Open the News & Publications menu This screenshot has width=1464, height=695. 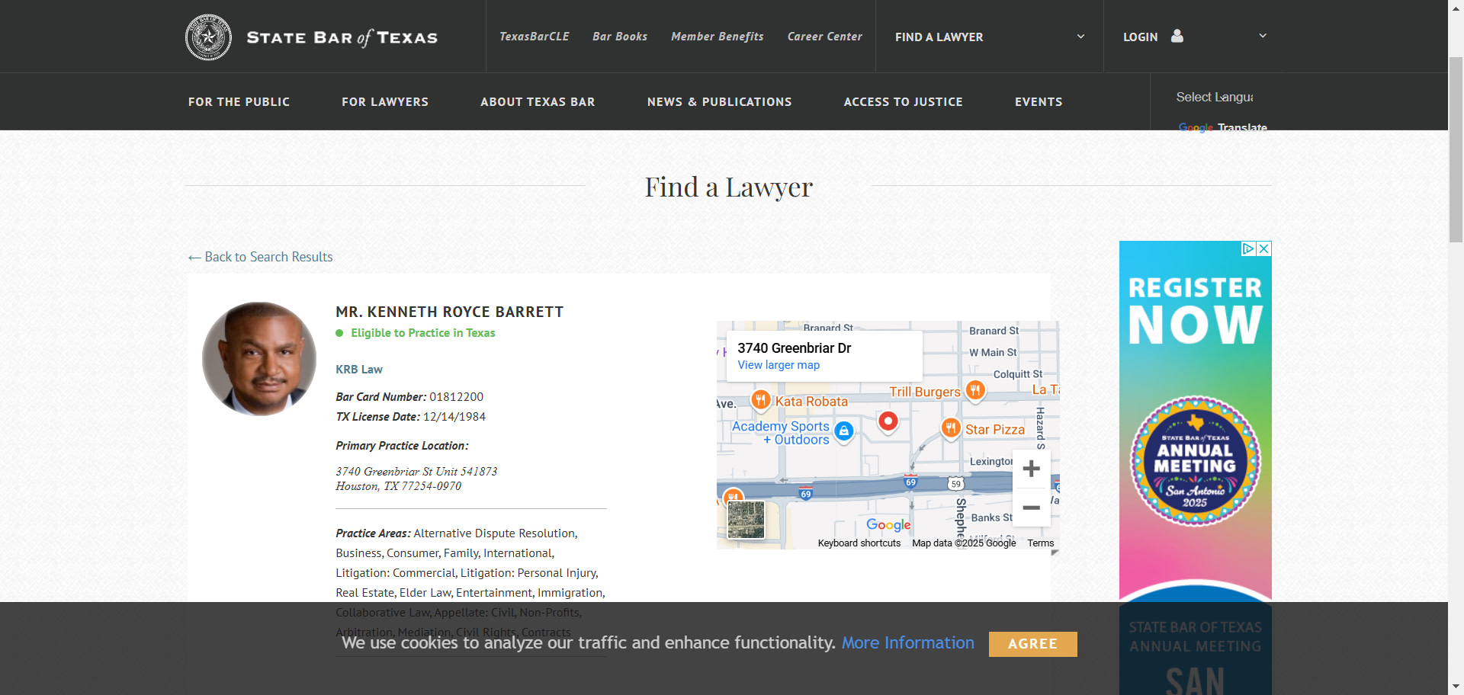click(x=720, y=101)
